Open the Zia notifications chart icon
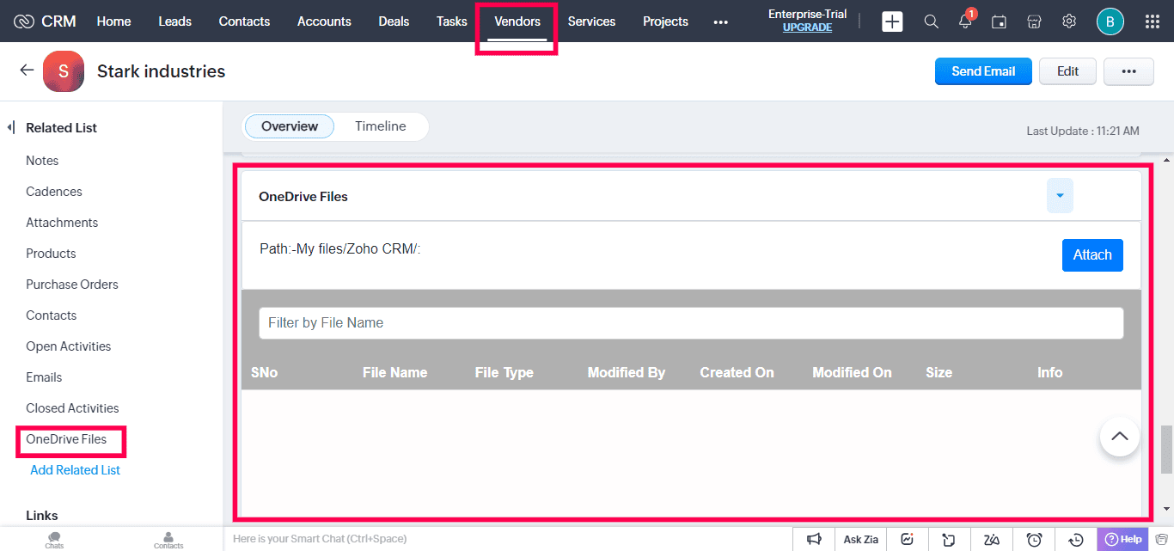This screenshot has height=551, width=1174. coord(907,539)
